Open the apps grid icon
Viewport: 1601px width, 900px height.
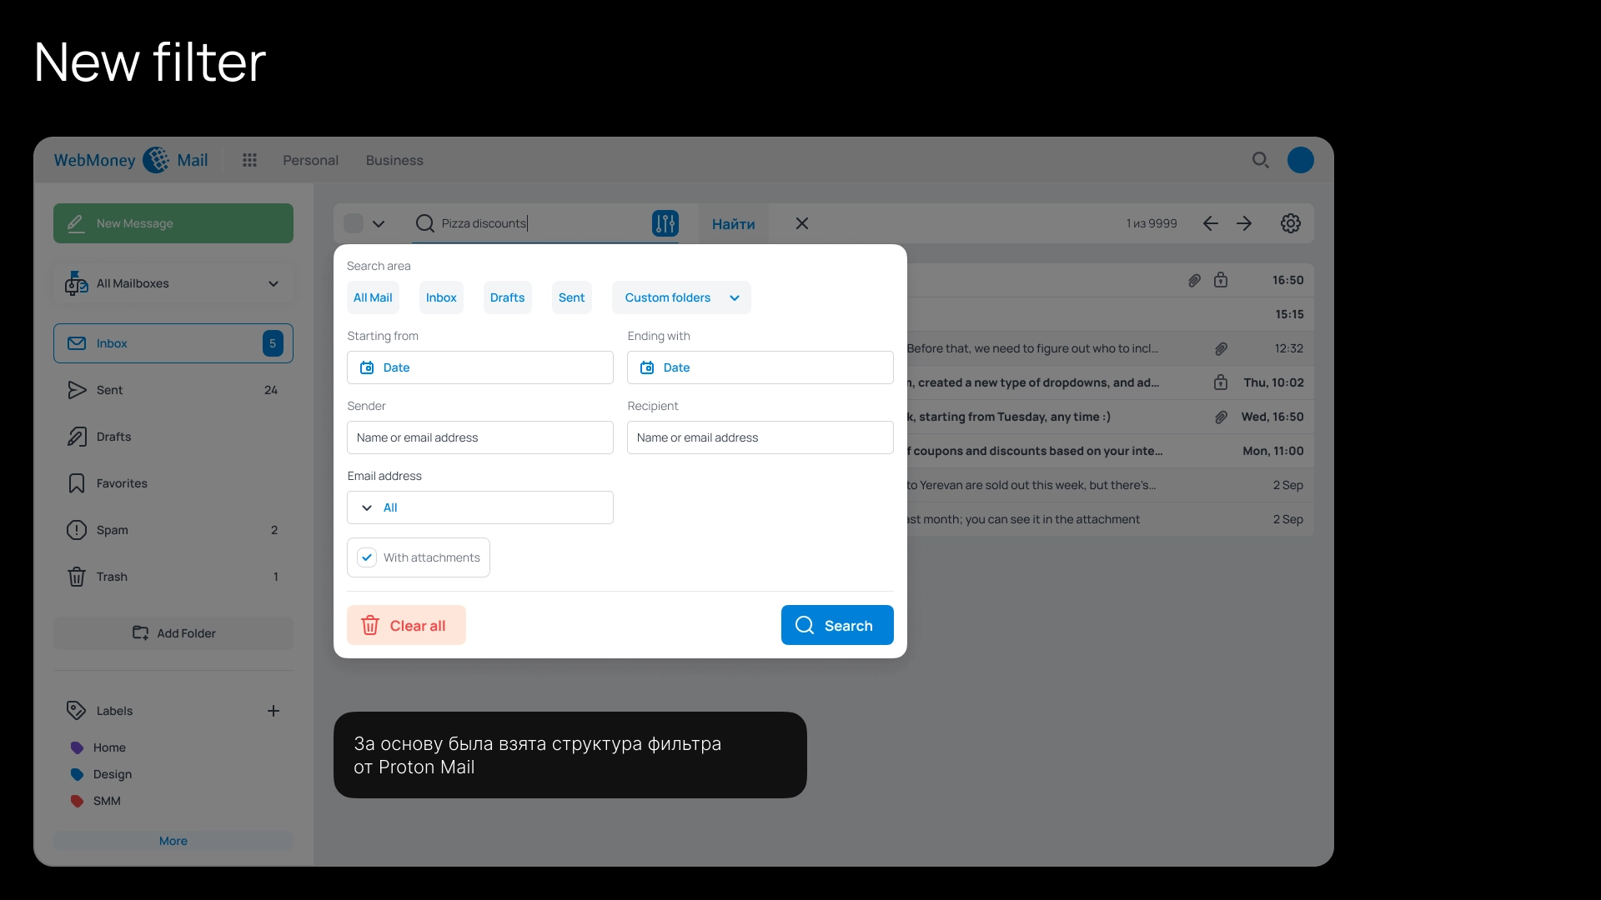pos(249,160)
